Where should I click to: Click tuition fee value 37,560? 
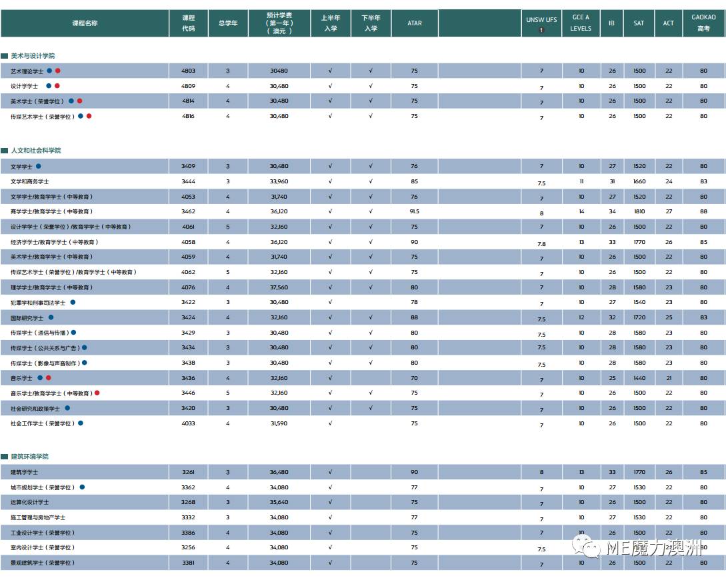[279, 287]
